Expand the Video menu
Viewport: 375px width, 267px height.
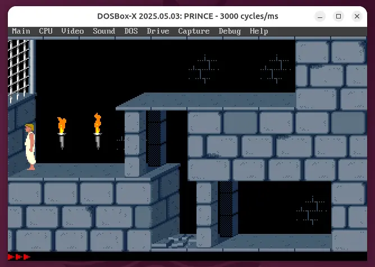72,31
